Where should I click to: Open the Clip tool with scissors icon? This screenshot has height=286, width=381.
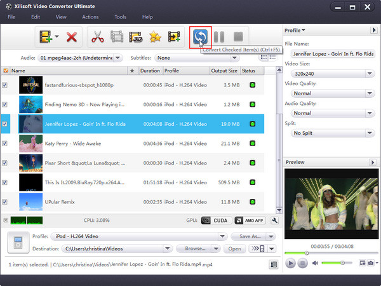tap(97, 38)
